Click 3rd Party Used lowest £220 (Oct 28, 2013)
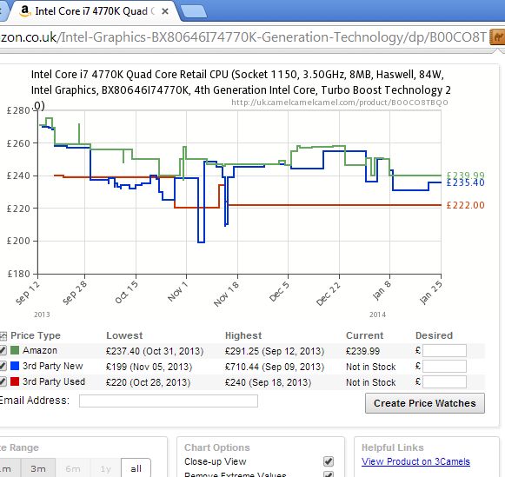This screenshot has width=505, height=477. [x=148, y=382]
